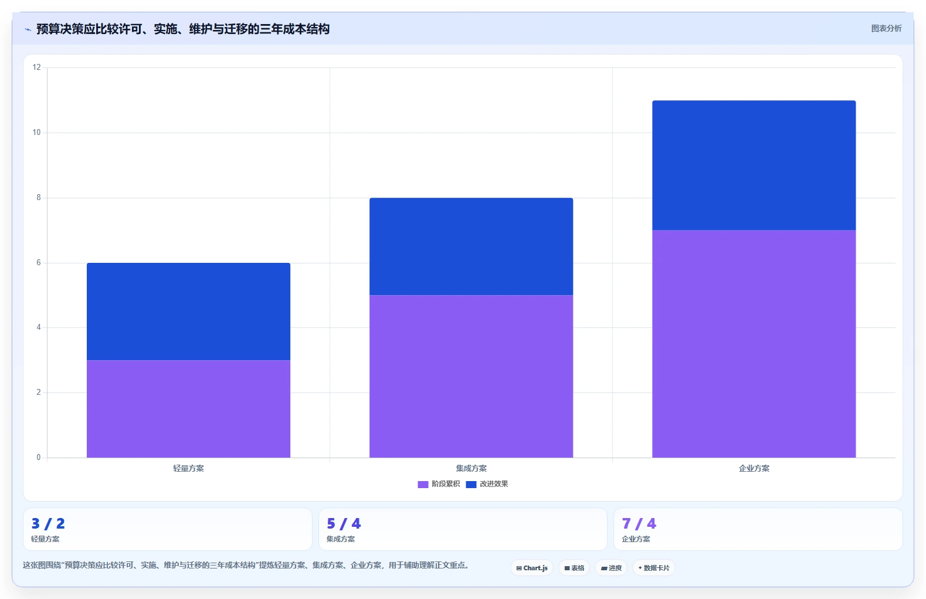Toggle the 改进效果 legend series
Viewport: 926px width, 599px height.
point(487,484)
